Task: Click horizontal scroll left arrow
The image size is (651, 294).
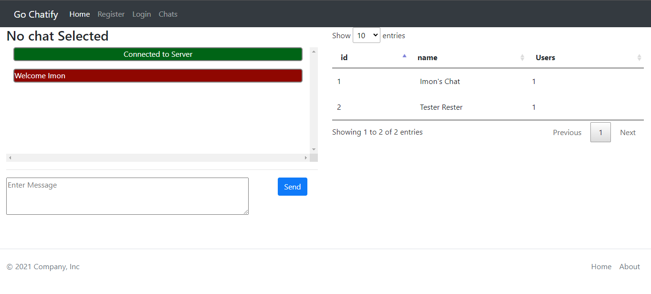Action: click(x=10, y=157)
